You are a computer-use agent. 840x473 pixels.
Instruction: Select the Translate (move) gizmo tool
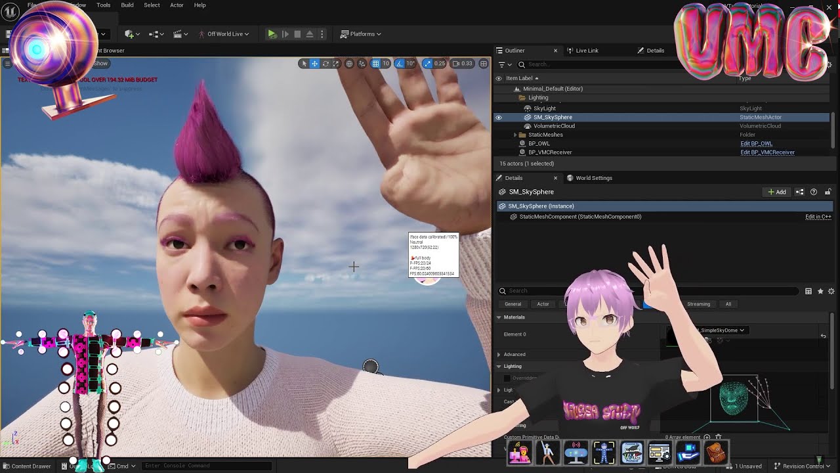click(x=315, y=64)
